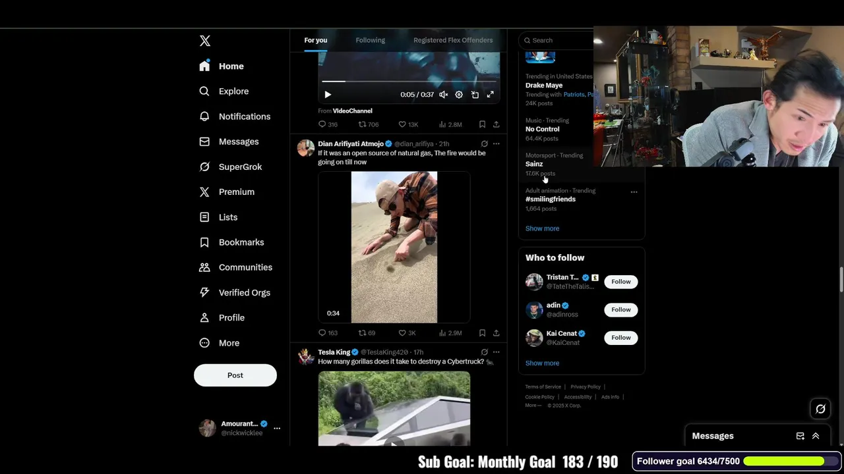Click Dian Arifiyati Atmojo's avatar
This screenshot has width=844, height=474.
[305, 147]
